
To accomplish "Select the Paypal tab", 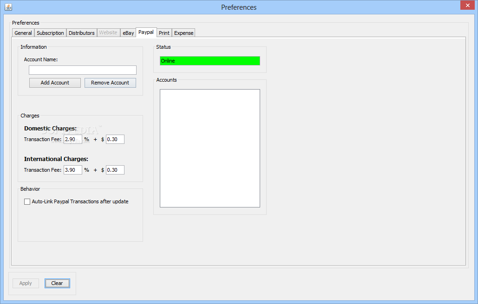I will (146, 32).
